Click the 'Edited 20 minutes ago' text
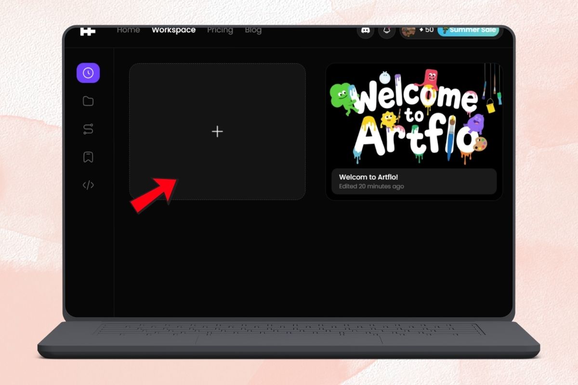Viewport: 578px width, 385px height. 371,186
